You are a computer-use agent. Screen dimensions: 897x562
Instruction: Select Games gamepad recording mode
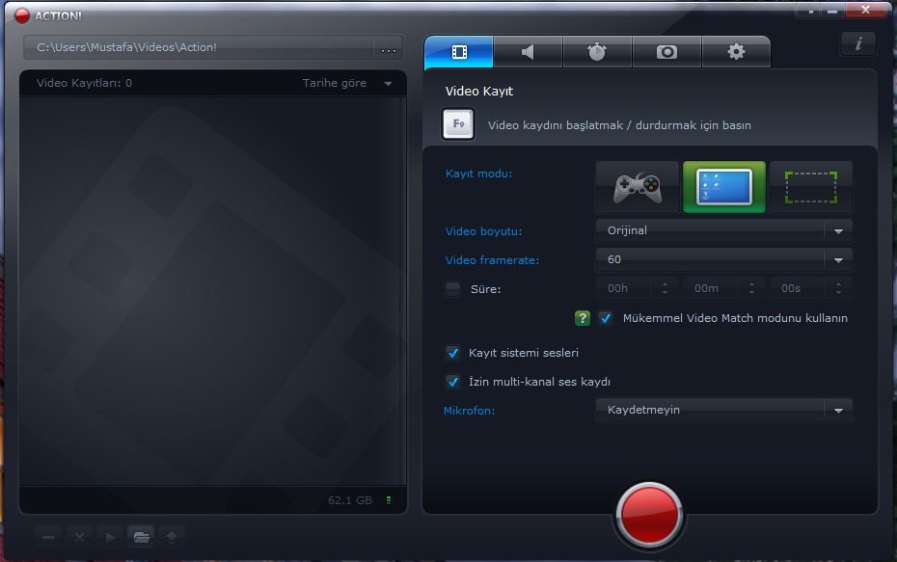[638, 187]
